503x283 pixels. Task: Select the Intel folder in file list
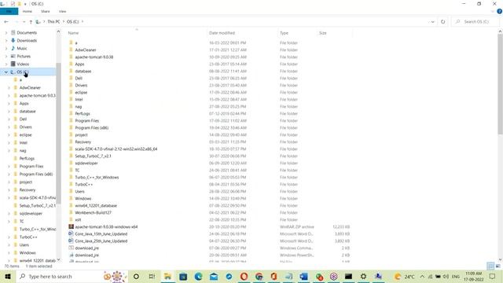point(79,99)
